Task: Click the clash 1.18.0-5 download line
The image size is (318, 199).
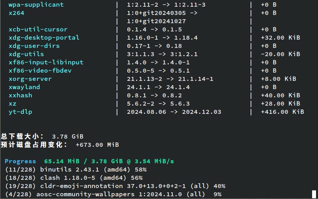Action: click(74, 178)
